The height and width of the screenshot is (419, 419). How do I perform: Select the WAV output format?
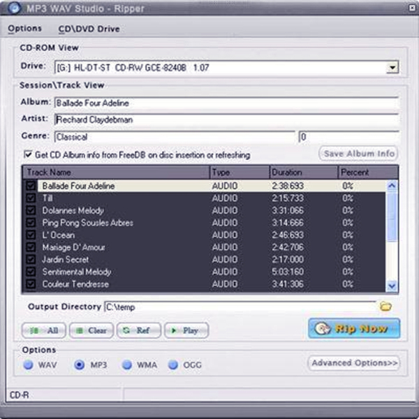coord(28,365)
